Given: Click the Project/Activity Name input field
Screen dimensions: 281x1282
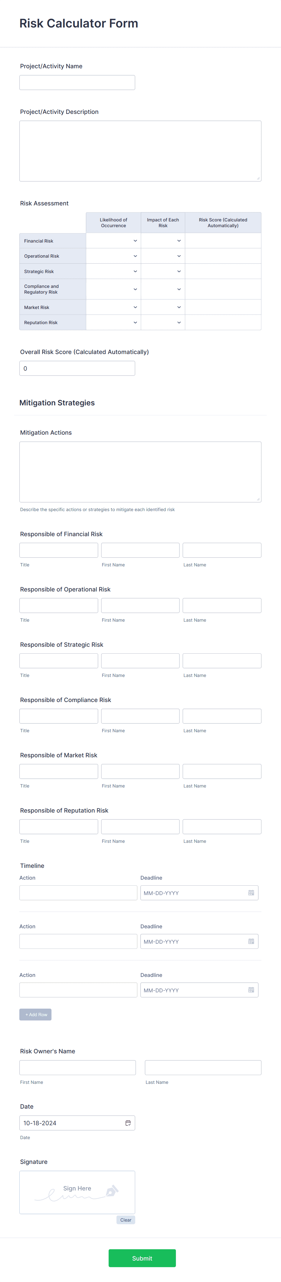Looking at the screenshot, I should (x=77, y=82).
